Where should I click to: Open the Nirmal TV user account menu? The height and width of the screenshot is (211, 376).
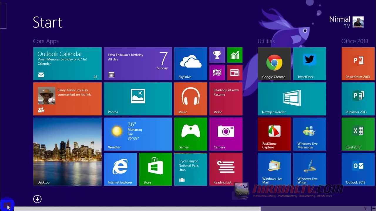coord(346,22)
